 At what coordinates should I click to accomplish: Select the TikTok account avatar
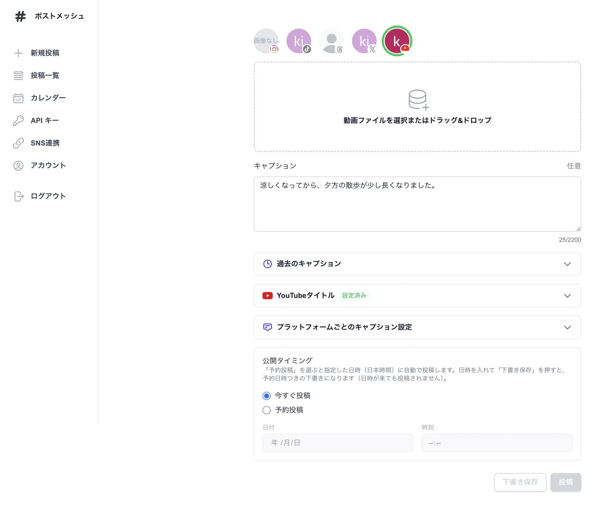click(299, 41)
